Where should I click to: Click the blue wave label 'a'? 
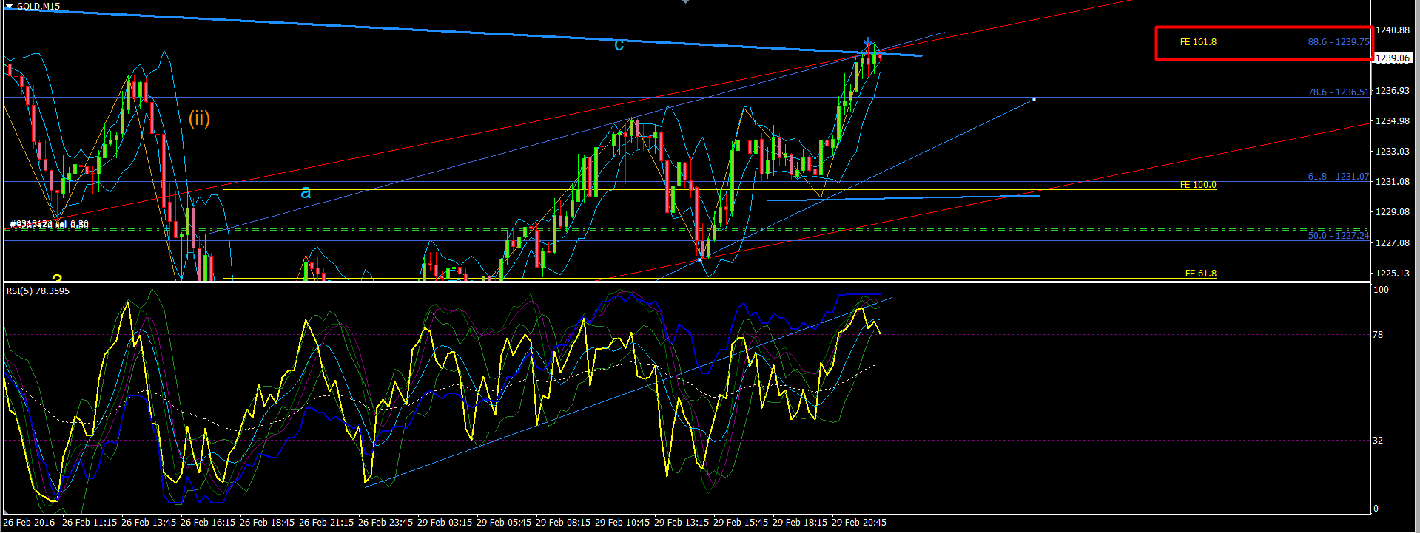(x=306, y=193)
